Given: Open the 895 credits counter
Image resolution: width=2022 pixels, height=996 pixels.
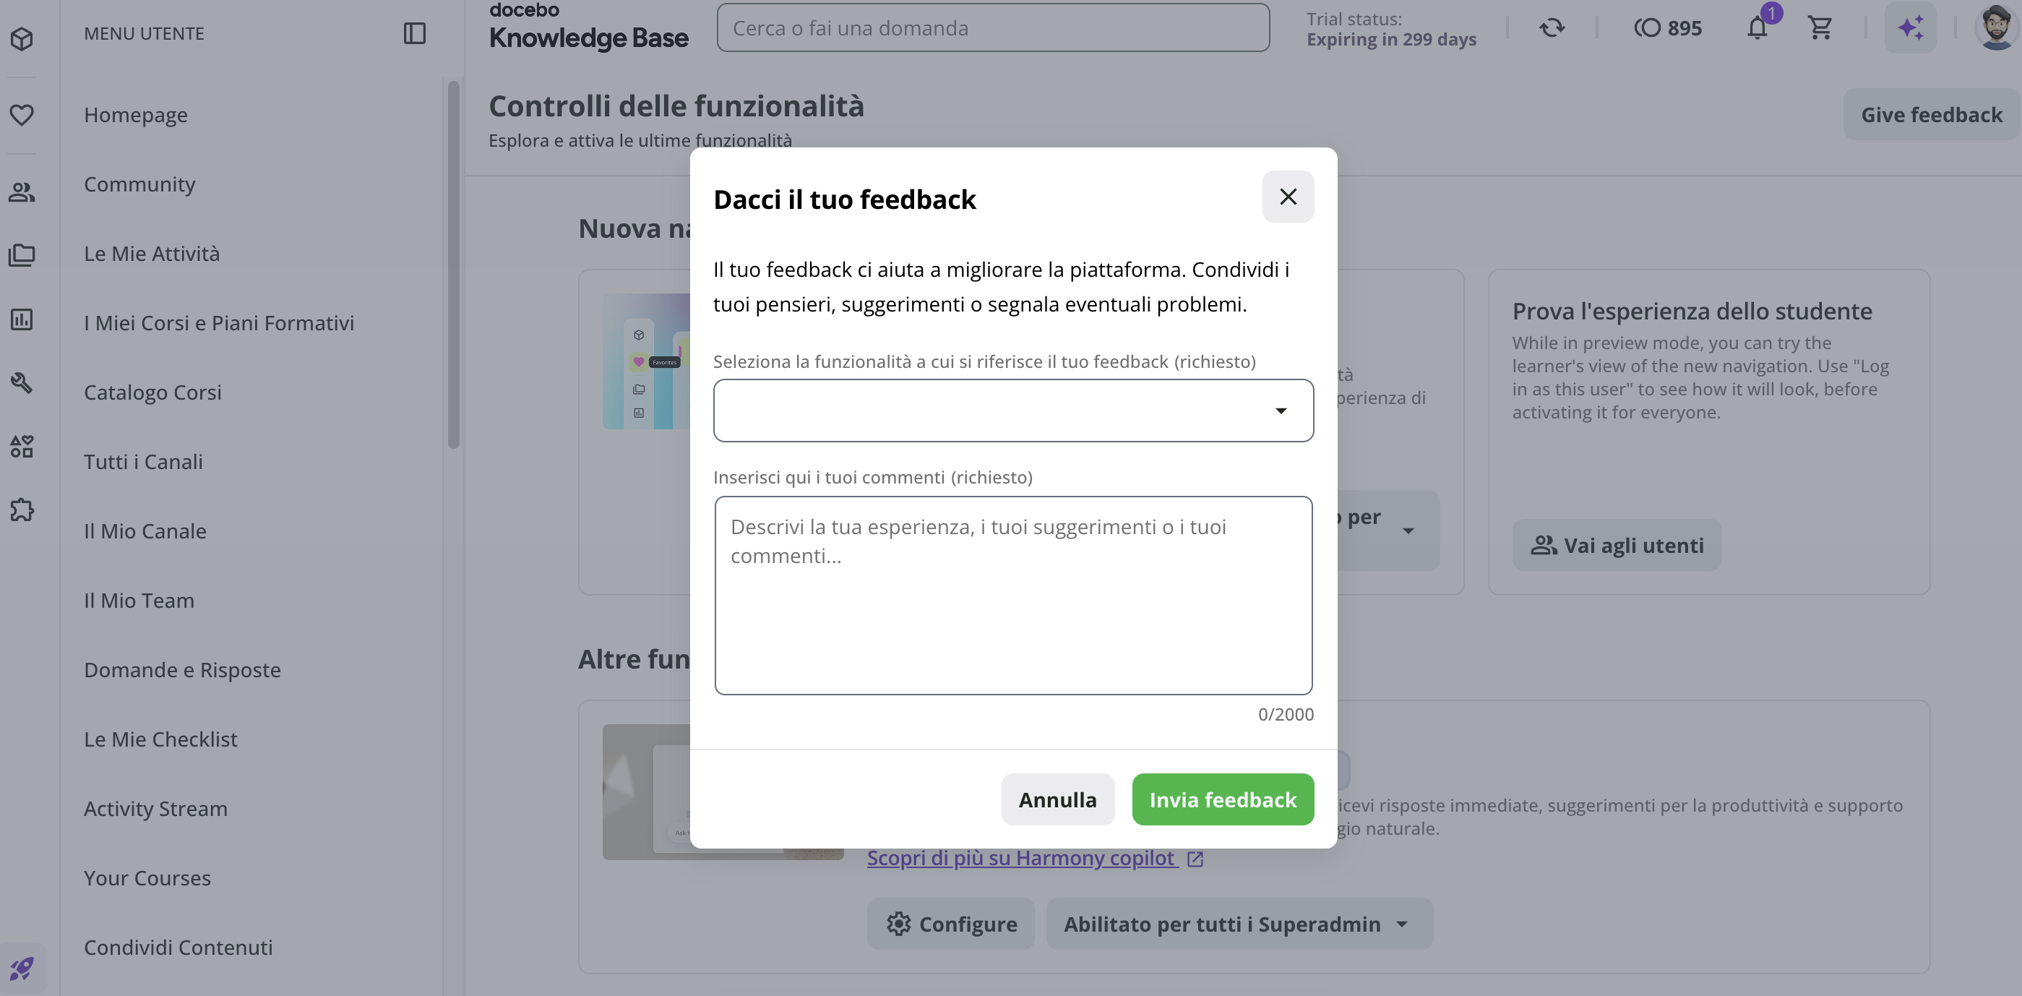Looking at the screenshot, I should click(1668, 28).
